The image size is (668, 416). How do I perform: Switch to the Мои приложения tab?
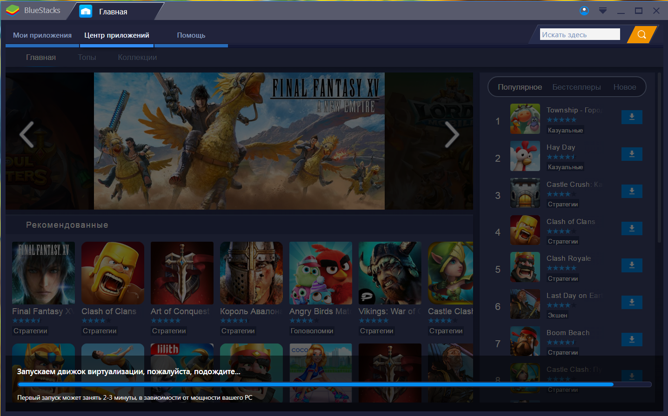(x=42, y=35)
